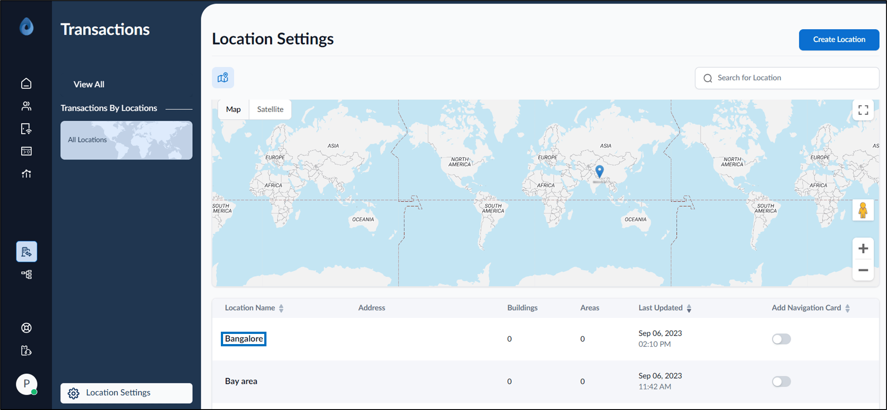Viewport: 887px width, 410px height.
Task: Switch to Satellite view tab
Action: click(270, 109)
